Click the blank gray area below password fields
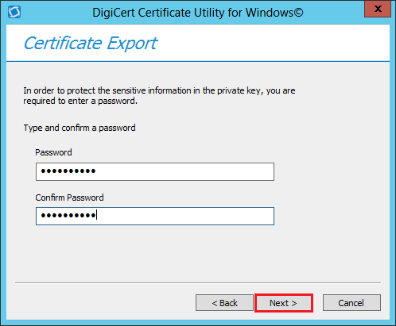This screenshot has width=396, height=326. click(x=198, y=254)
